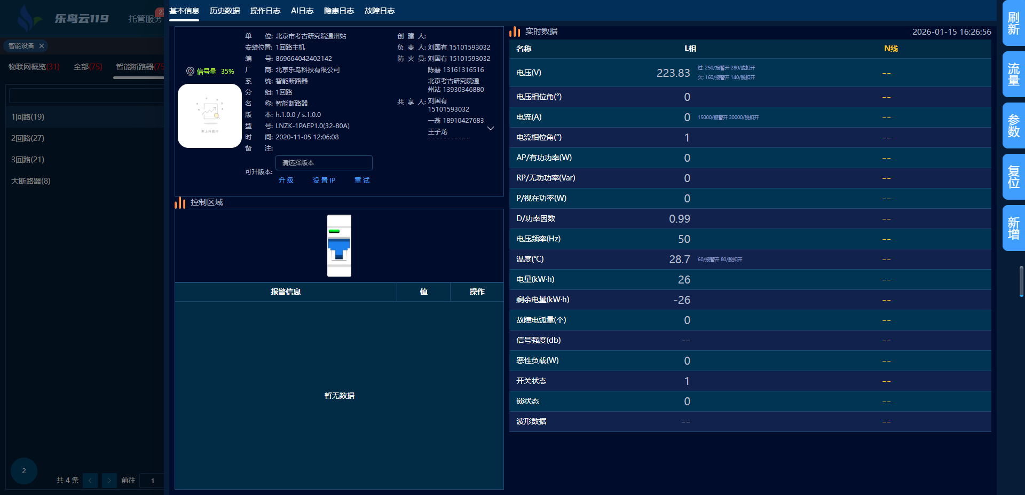Click the device image placeholder thumbnail
1025x495 pixels.
coord(209,116)
